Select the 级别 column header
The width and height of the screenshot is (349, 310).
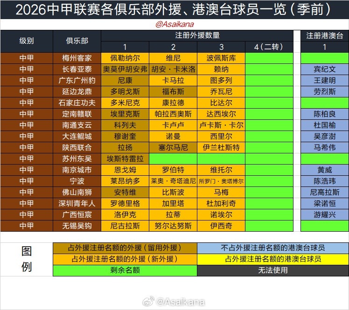27,41
